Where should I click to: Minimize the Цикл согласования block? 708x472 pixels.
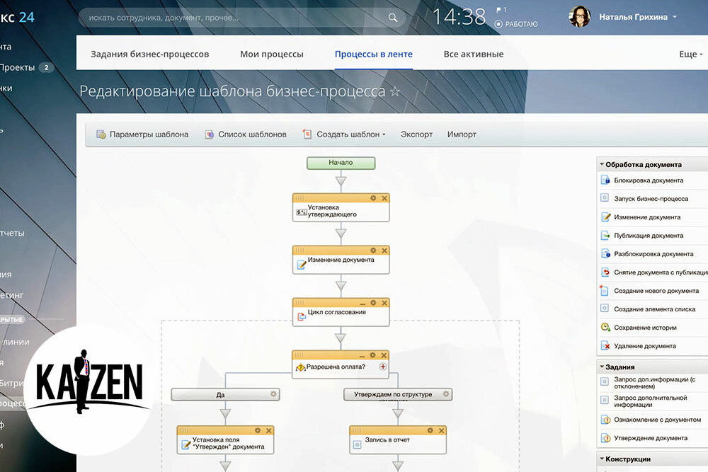362,304
